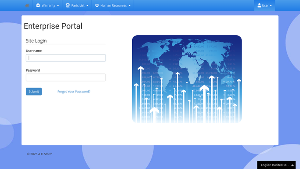Click the Enterprise Portal heading
The width and height of the screenshot is (300, 169).
tap(53, 26)
